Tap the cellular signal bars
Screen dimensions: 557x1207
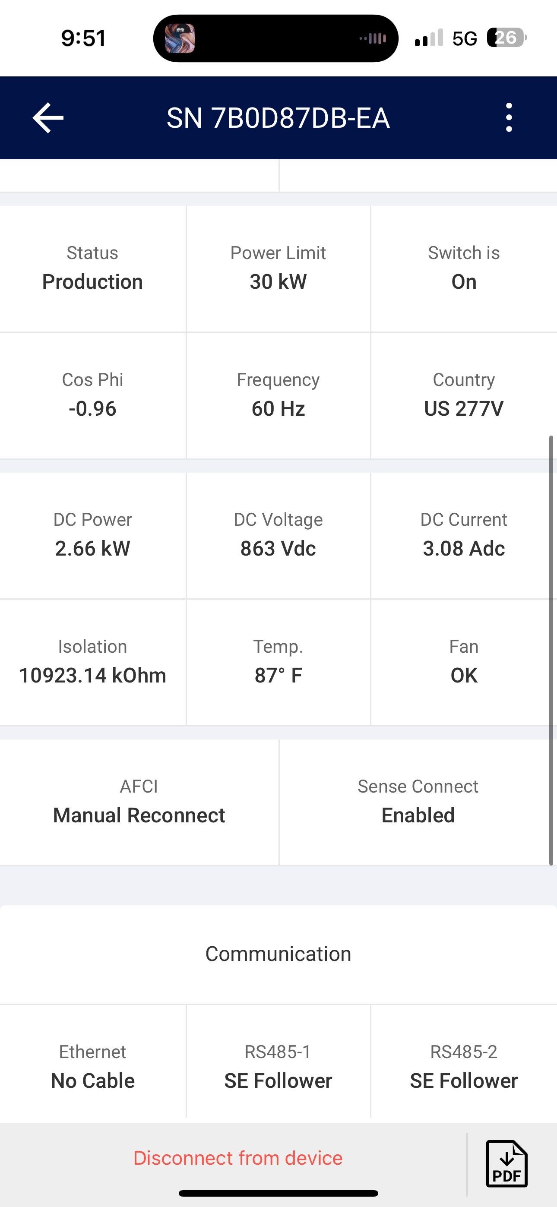428,38
